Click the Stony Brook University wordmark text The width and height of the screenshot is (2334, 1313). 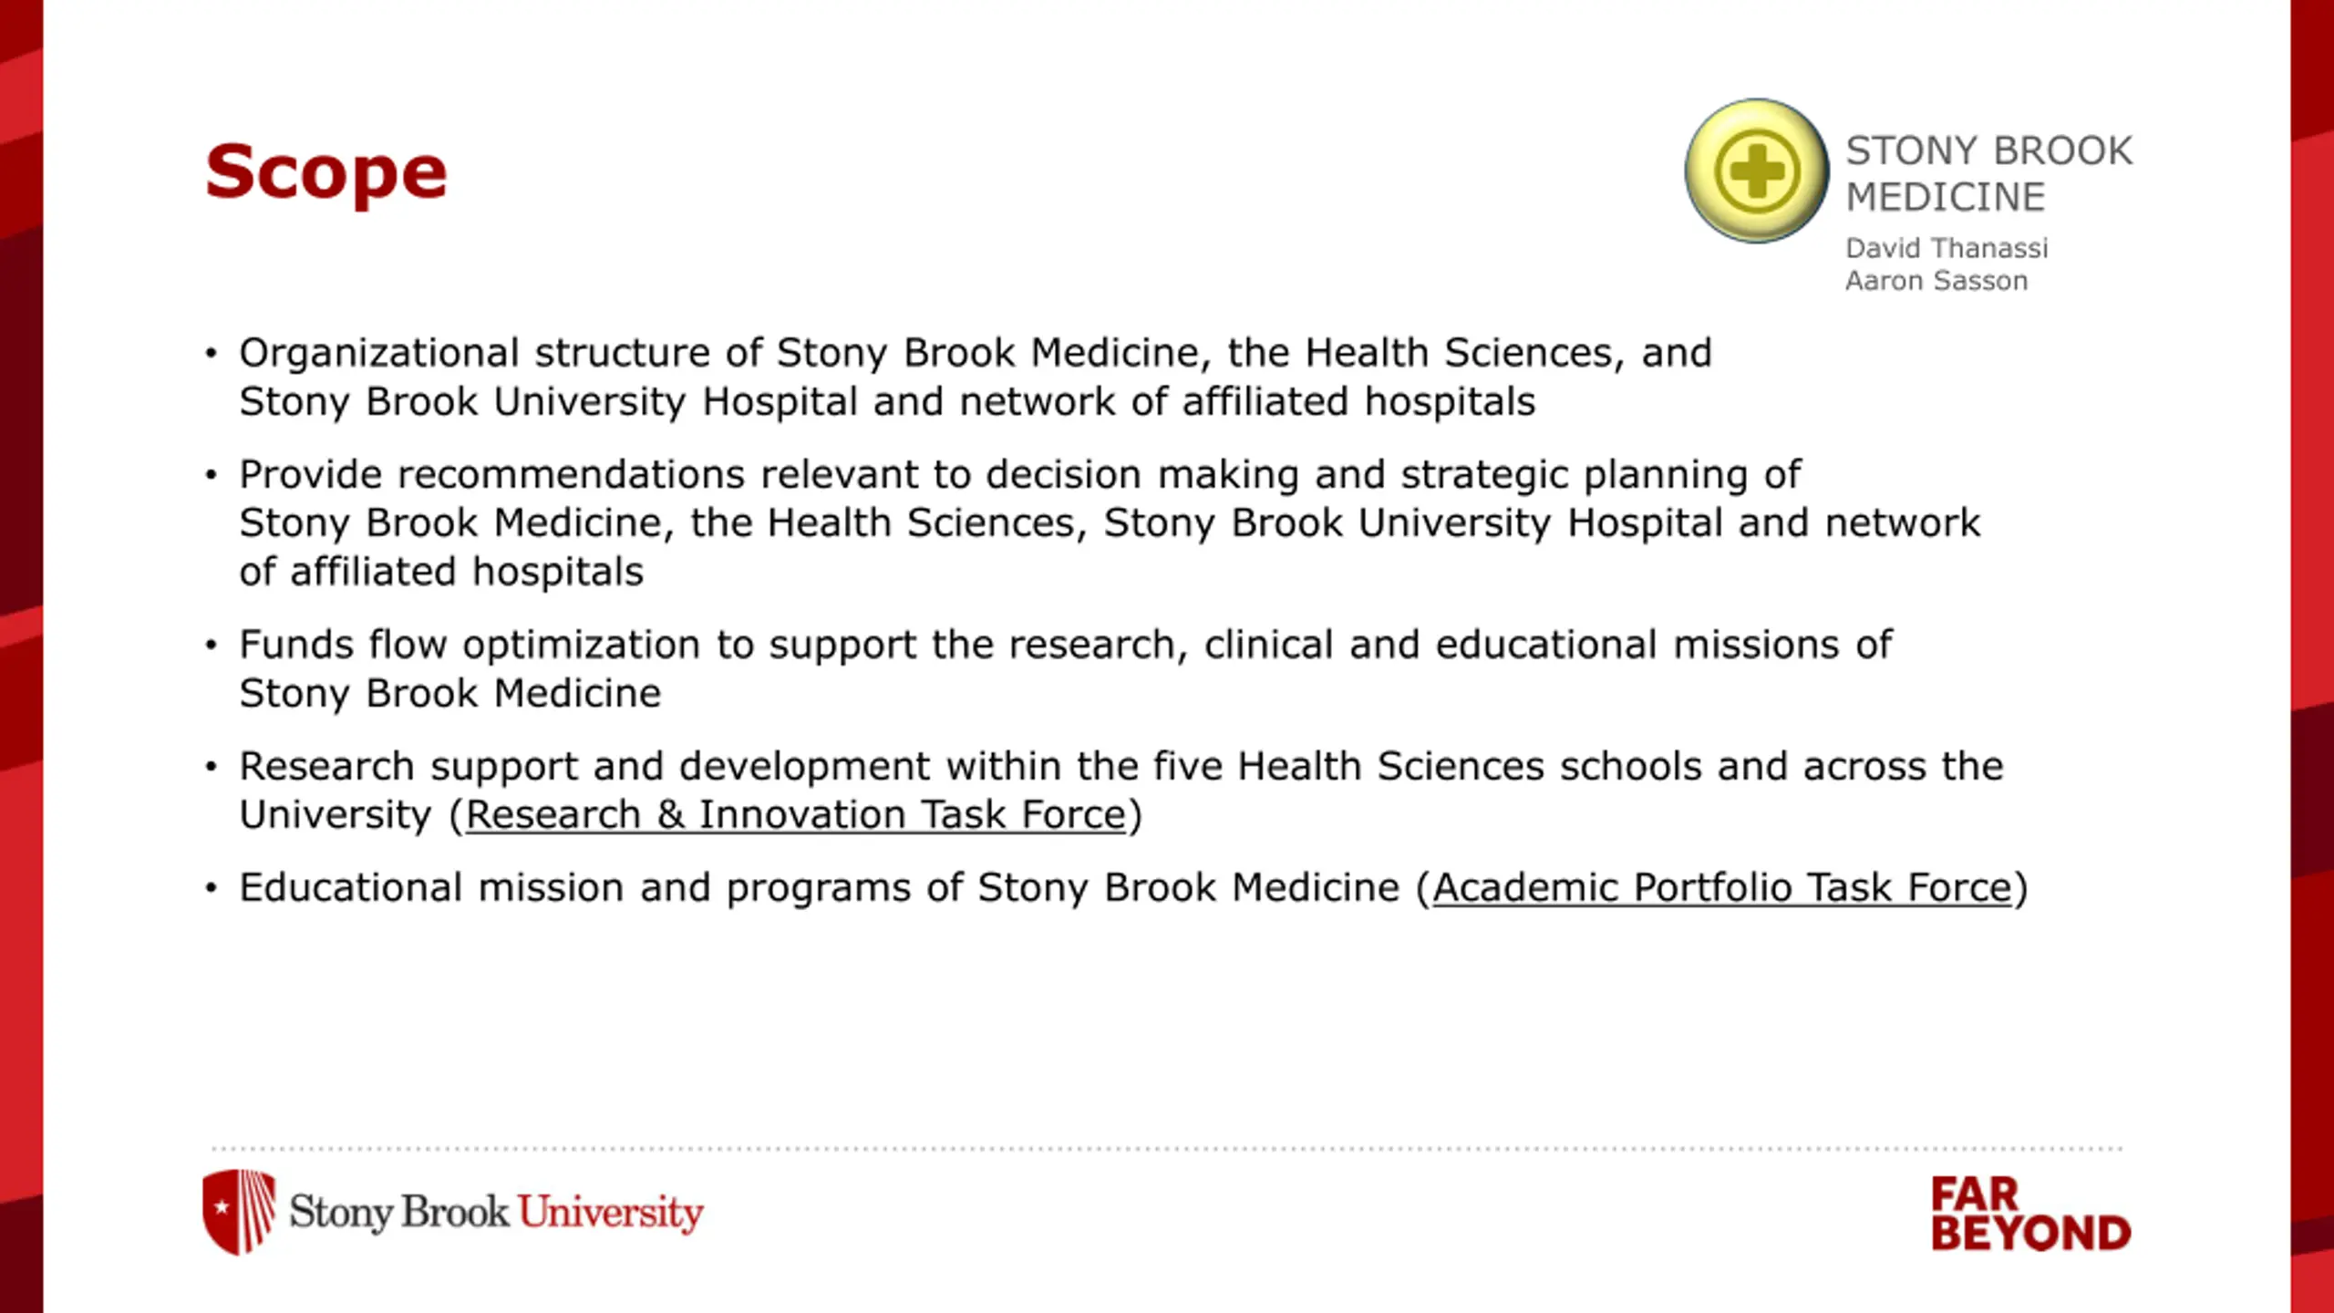pyautogui.click(x=496, y=1213)
